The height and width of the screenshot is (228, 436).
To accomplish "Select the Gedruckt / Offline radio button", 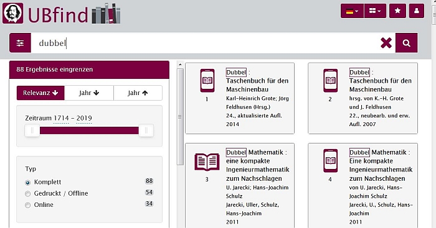I will pyautogui.click(x=27, y=194).
